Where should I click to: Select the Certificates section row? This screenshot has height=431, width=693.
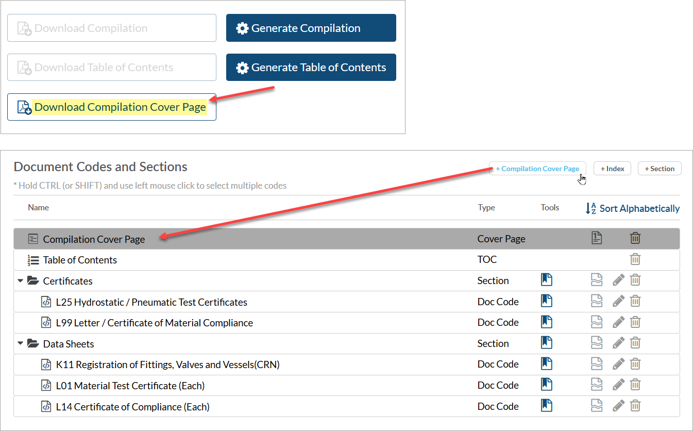click(347, 281)
